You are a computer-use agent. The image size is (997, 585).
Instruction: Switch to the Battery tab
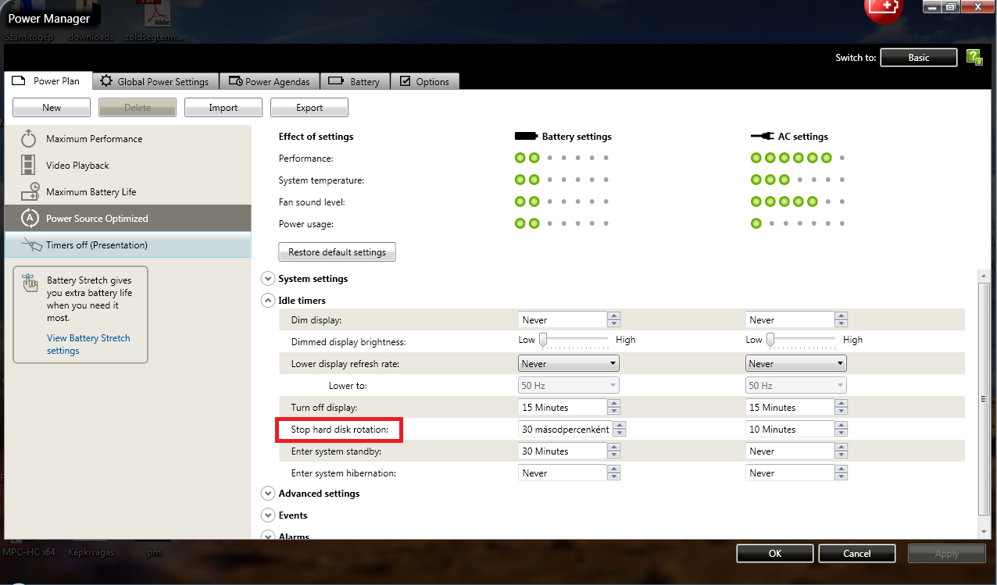click(355, 81)
